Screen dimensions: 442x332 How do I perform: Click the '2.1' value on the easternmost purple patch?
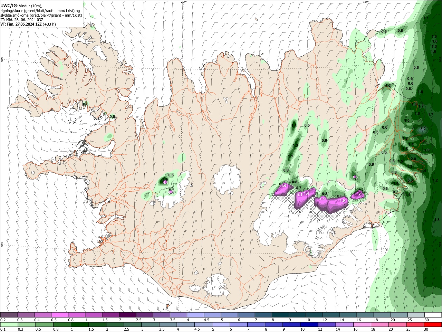click(x=361, y=194)
